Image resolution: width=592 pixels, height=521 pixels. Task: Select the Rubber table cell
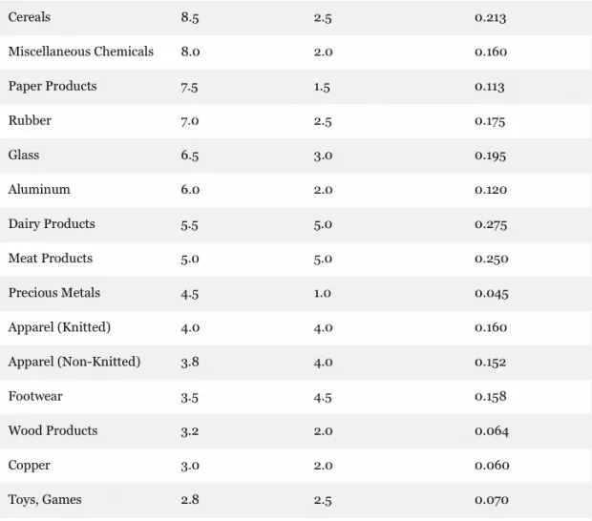[30, 120]
